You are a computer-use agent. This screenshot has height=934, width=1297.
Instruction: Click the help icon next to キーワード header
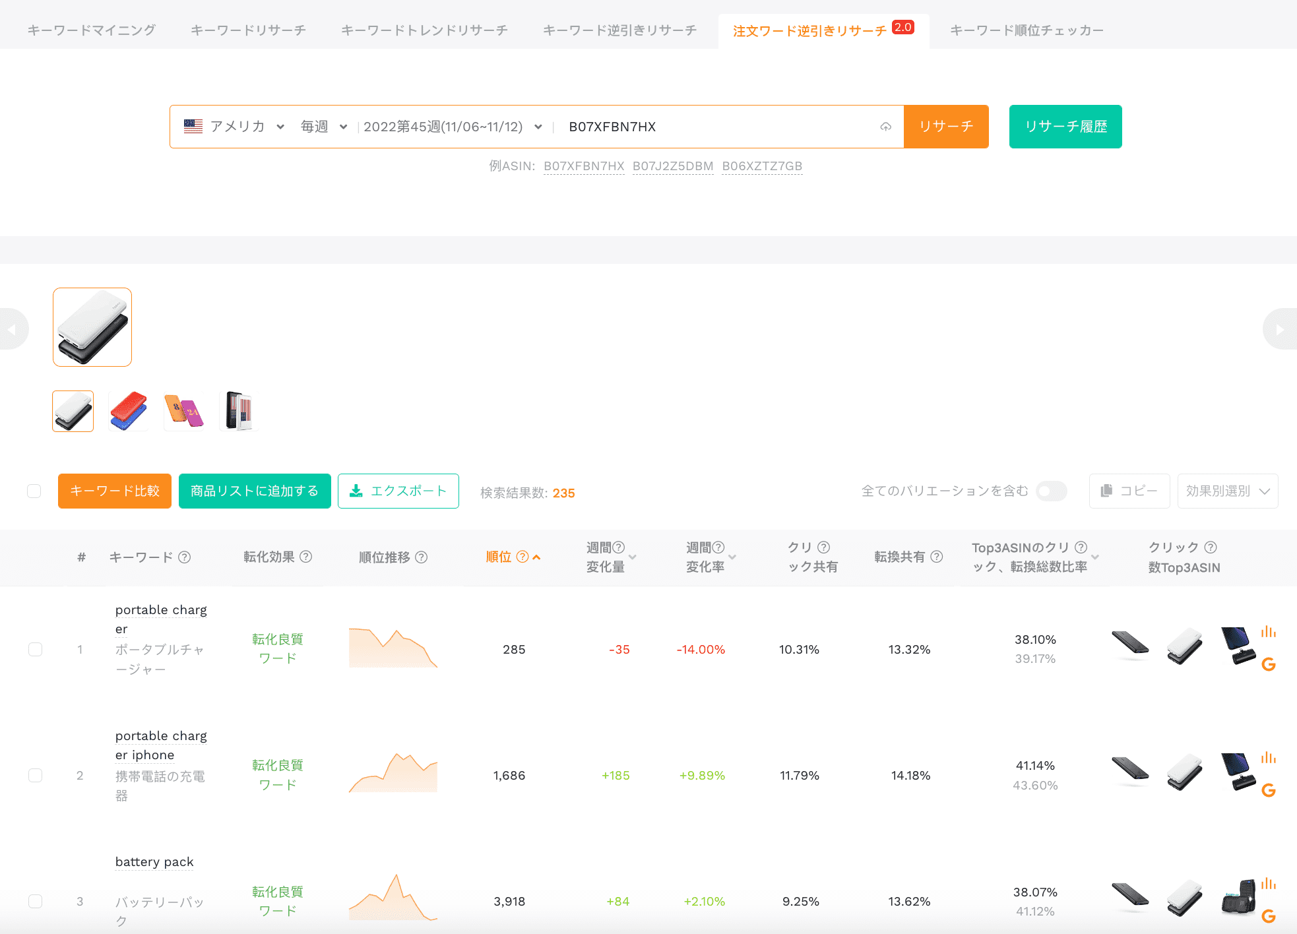185,557
